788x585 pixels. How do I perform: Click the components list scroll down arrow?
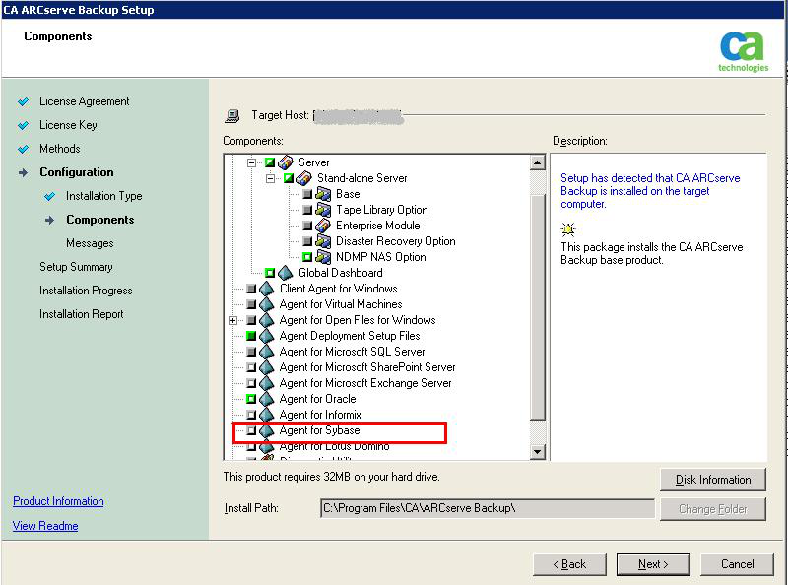coord(538,451)
